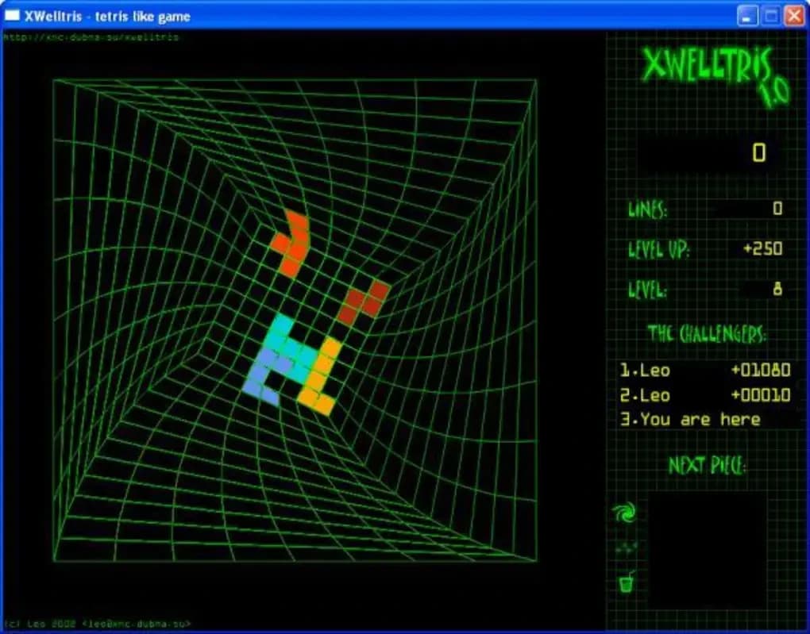This screenshot has height=634, width=810.
Task: Click the green cup with straw icon
Action: (x=627, y=583)
